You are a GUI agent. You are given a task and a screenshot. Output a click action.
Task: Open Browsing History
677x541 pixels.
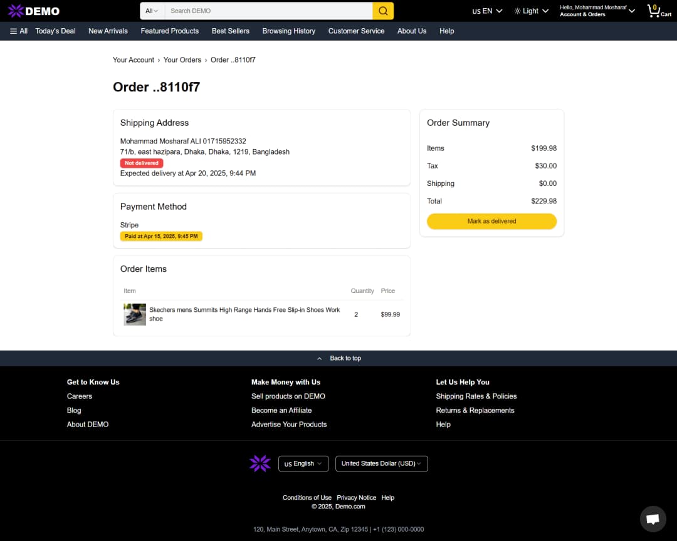(x=289, y=31)
